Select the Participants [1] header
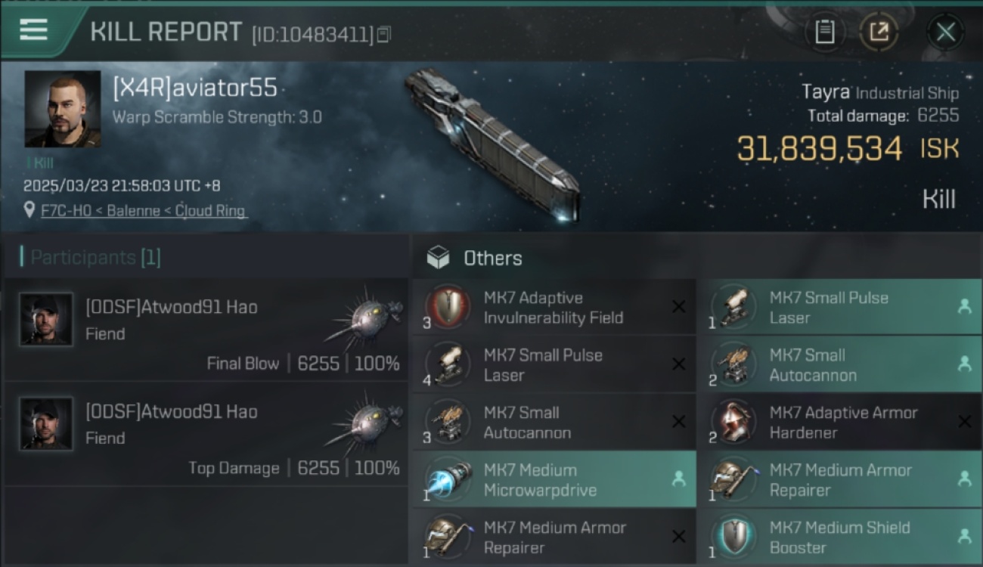Viewport: 983px width, 567px height. pyautogui.click(x=91, y=257)
